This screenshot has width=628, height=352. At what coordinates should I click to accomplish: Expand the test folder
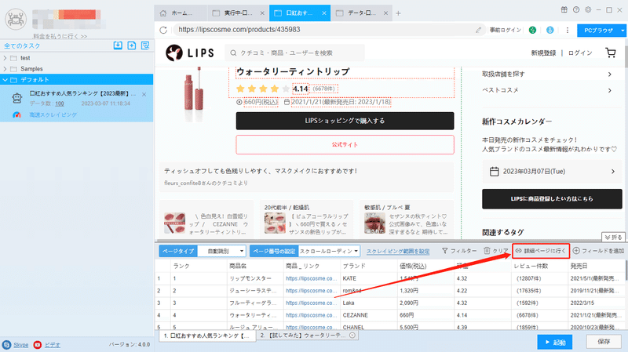[5, 58]
